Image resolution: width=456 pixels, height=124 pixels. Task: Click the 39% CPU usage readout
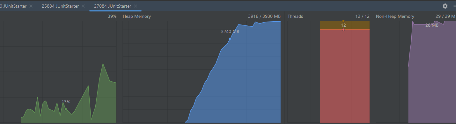[x=112, y=16]
